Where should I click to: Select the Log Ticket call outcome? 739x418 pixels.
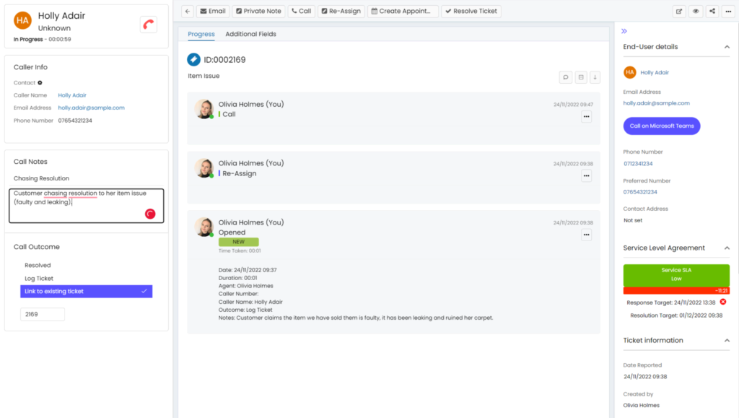pyautogui.click(x=39, y=278)
